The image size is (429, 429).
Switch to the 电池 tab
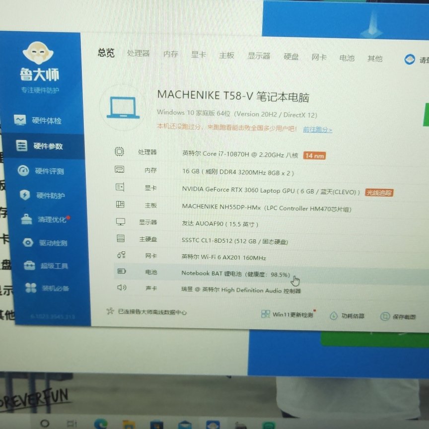pyautogui.click(x=347, y=58)
